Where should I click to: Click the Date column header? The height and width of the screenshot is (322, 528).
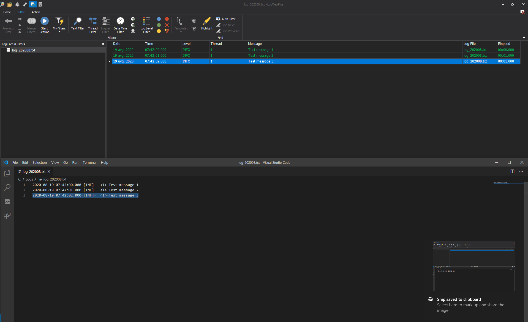128,44
